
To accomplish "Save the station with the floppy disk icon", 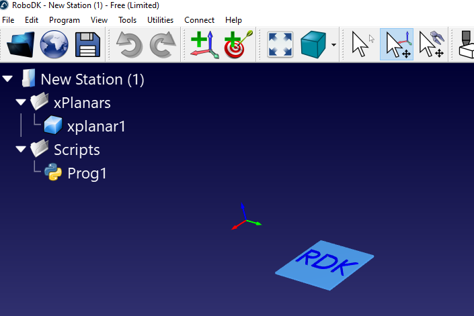I will point(87,45).
